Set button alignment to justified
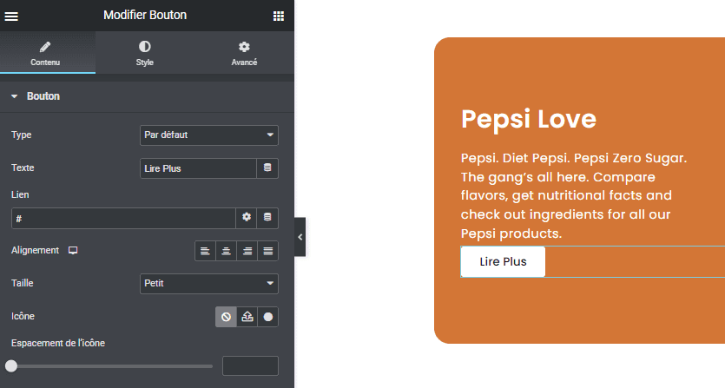The height and width of the screenshot is (388, 725). click(268, 251)
